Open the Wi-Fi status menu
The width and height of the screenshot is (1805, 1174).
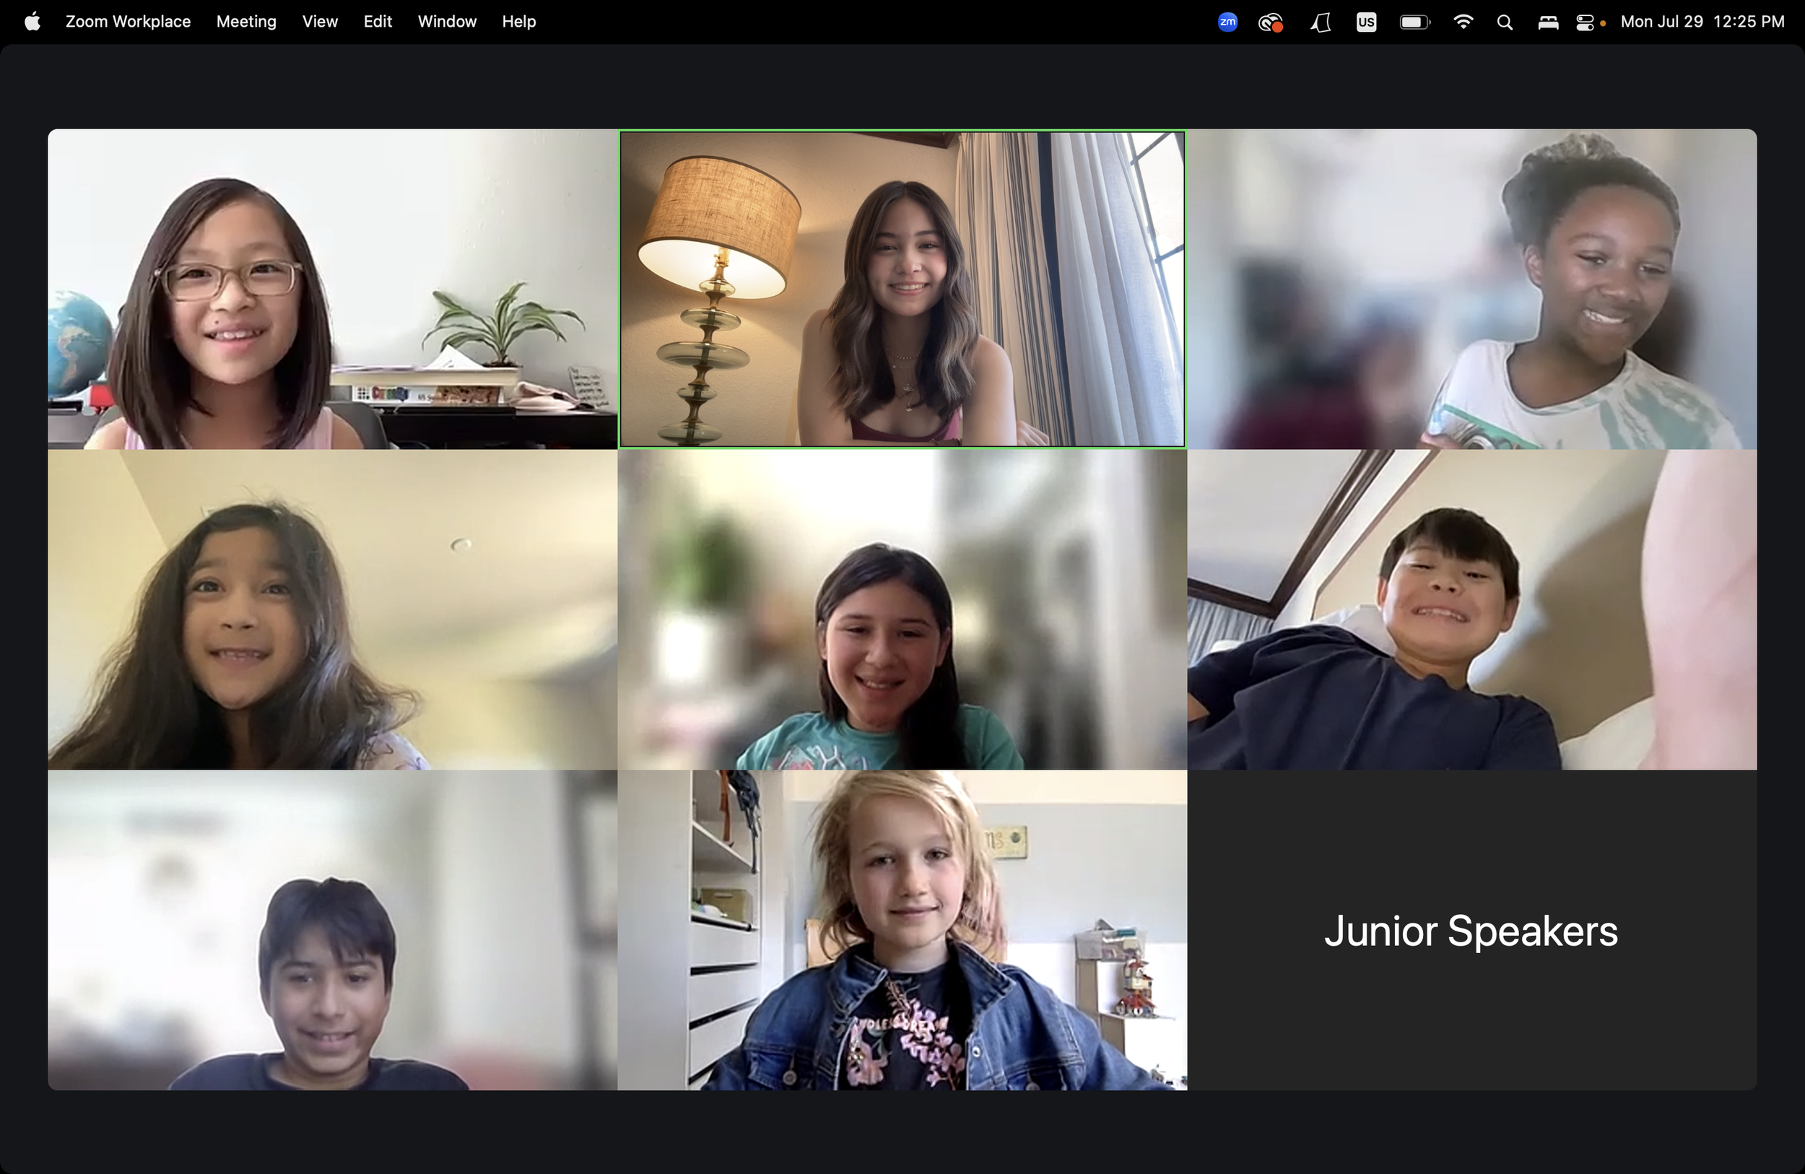1463,22
